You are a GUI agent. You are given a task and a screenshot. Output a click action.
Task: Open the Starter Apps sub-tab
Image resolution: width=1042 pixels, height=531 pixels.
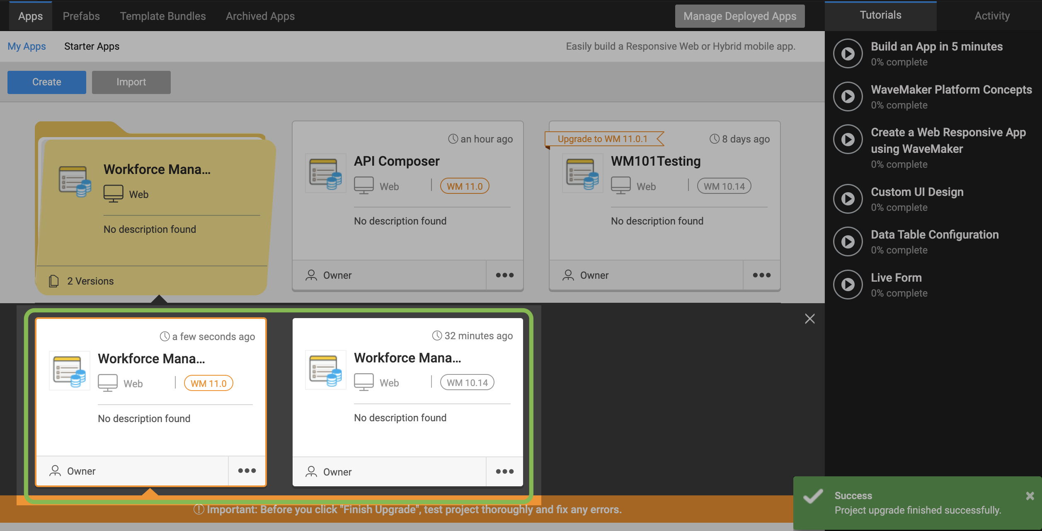pos(92,46)
